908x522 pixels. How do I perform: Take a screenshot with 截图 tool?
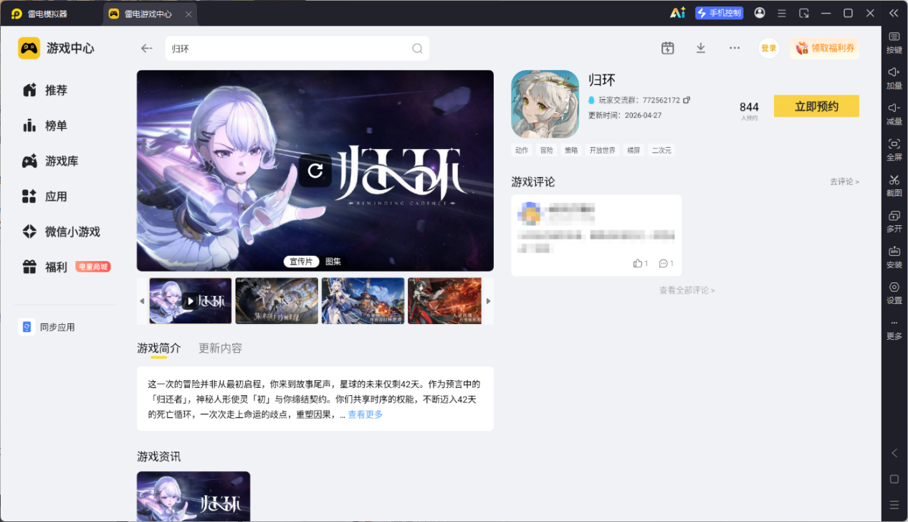(x=894, y=186)
